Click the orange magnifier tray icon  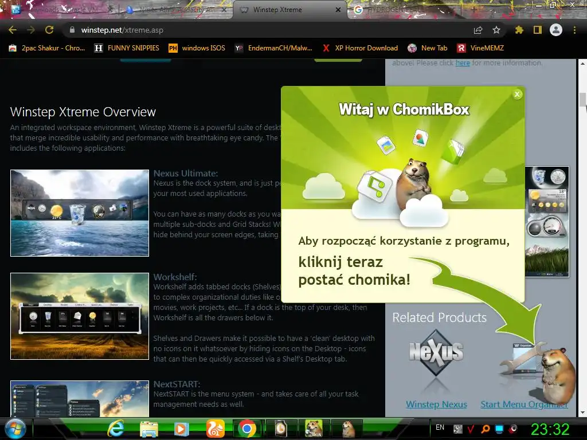pyautogui.click(x=485, y=429)
